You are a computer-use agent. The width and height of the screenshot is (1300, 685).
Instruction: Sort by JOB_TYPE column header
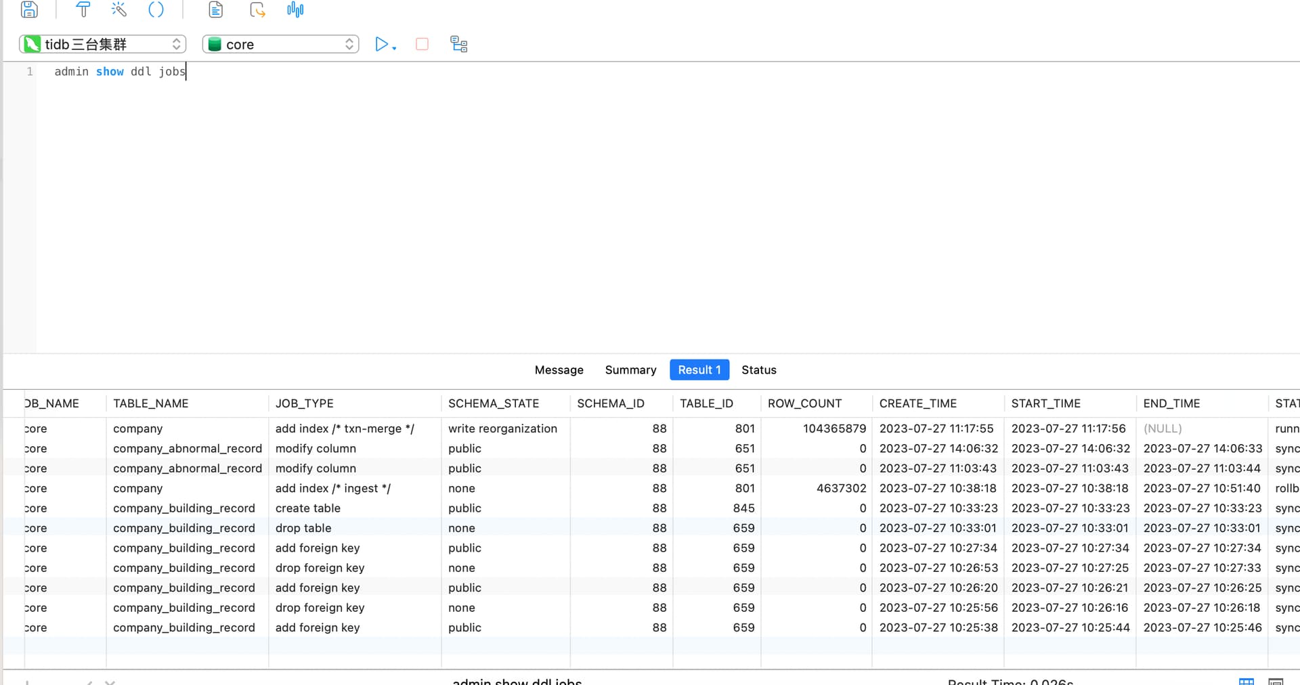click(x=355, y=403)
